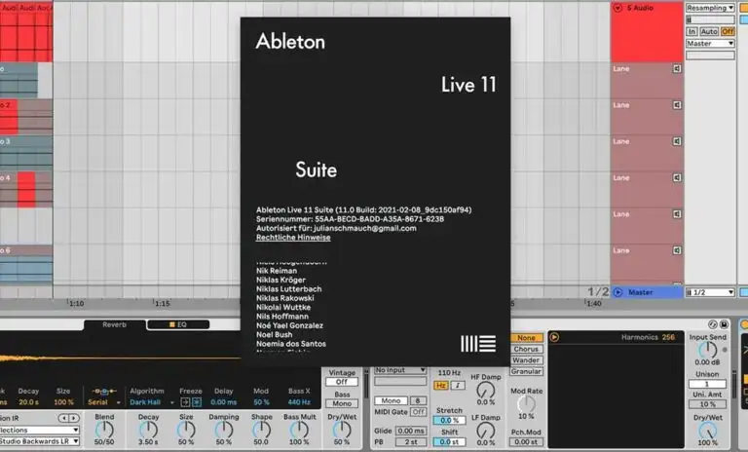The height and width of the screenshot is (452, 748).
Task: Click the Shape knob
Action: pyautogui.click(x=261, y=430)
